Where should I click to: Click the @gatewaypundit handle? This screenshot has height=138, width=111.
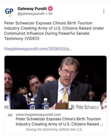(x=31, y=14)
